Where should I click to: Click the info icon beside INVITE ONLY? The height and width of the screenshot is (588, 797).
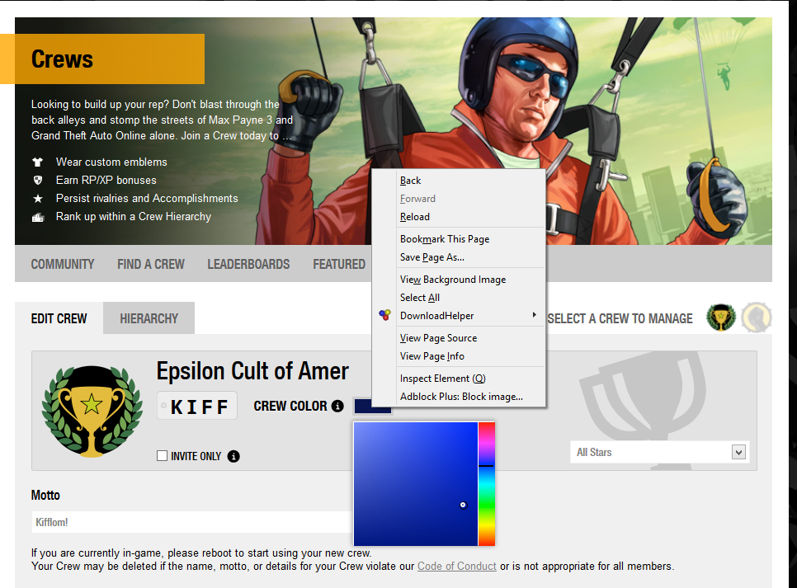tap(233, 456)
